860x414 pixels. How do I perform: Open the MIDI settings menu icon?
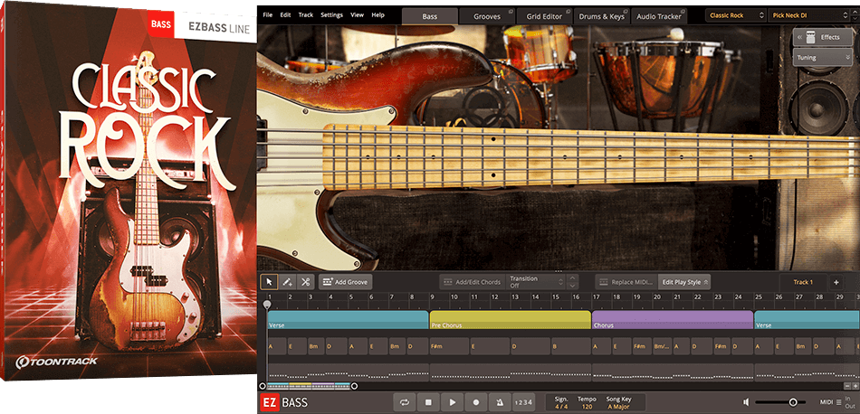click(839, 401)
